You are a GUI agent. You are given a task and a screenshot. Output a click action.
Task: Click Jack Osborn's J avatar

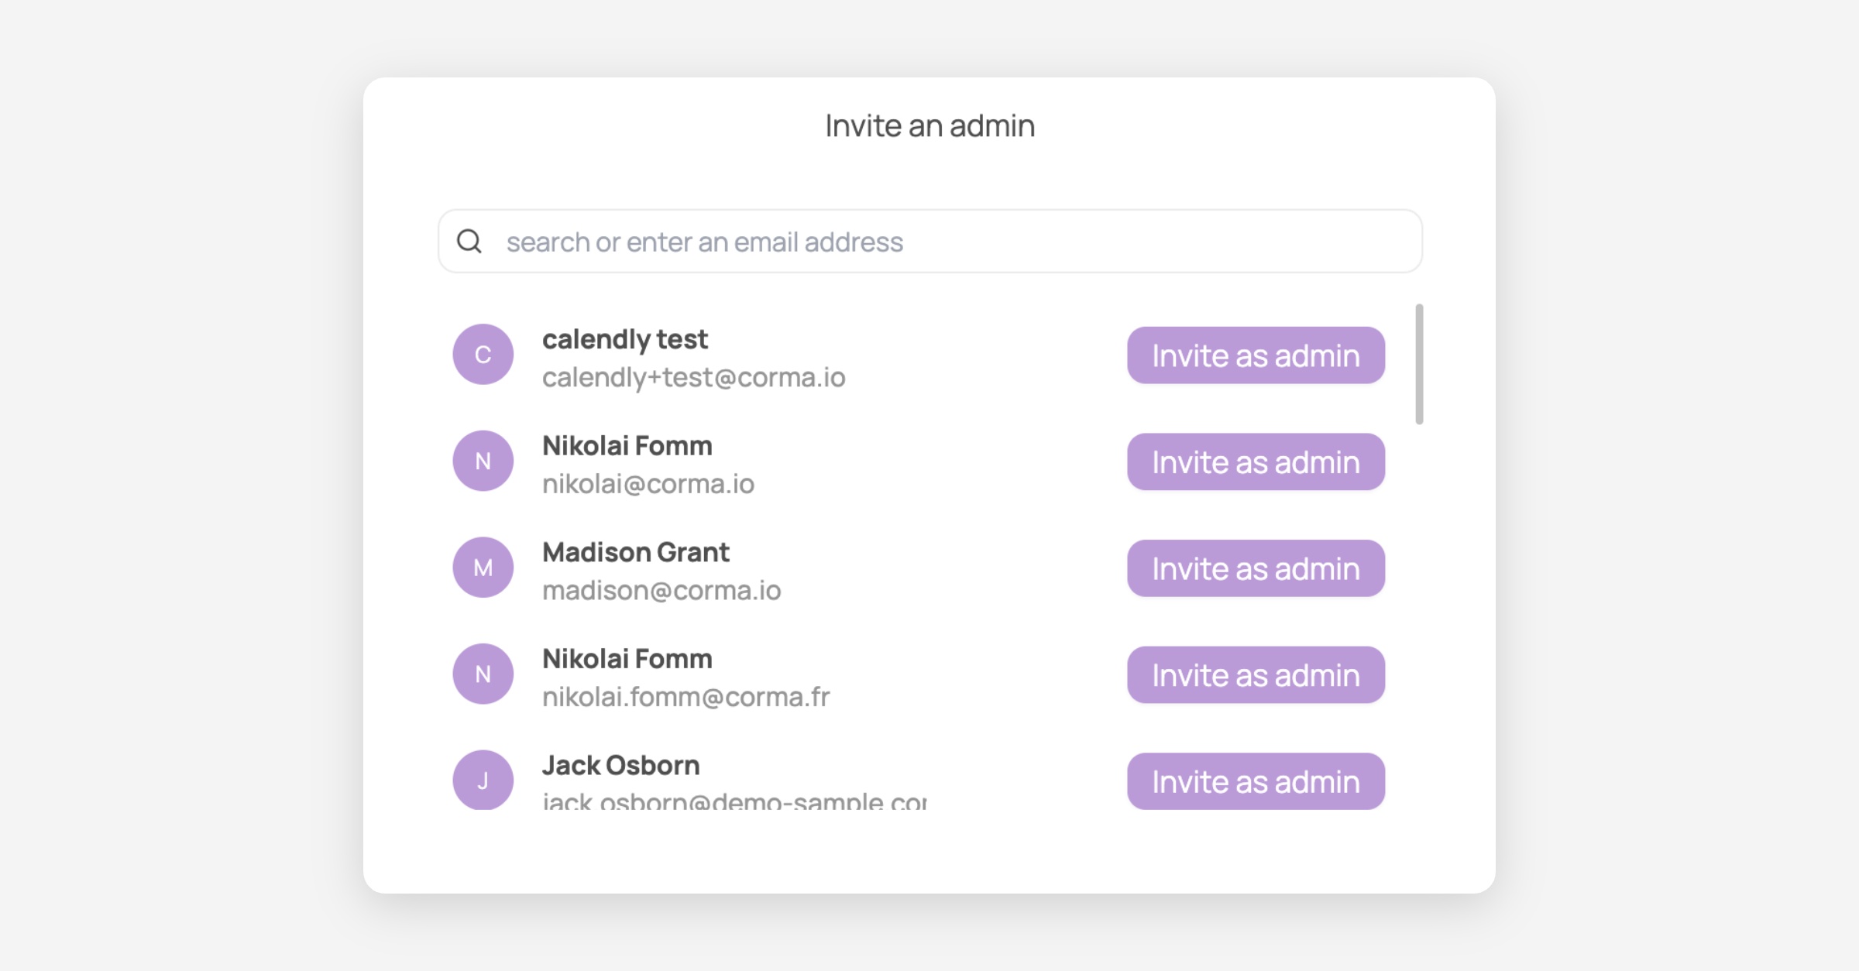point(483,780)
